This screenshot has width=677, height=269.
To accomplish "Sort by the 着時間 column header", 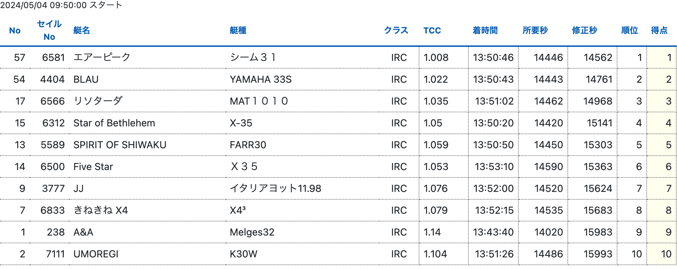I will click(485, 31).
